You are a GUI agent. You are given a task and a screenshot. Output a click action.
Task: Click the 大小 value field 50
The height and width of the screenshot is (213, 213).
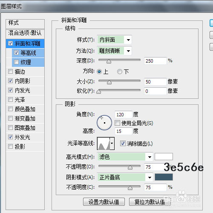pos(155,82)
